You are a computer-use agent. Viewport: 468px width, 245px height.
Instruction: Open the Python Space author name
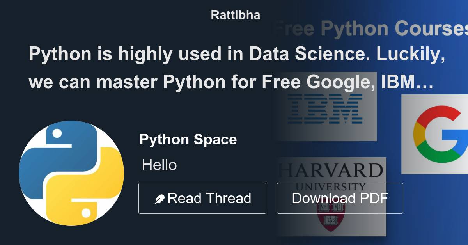coord(188,139)
